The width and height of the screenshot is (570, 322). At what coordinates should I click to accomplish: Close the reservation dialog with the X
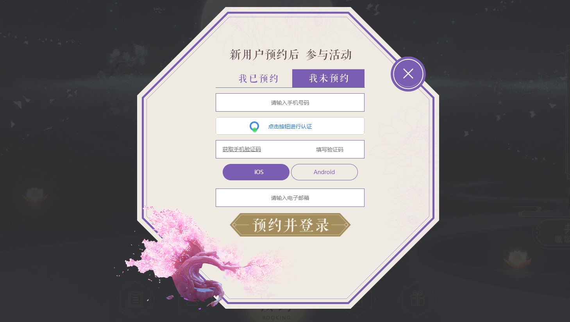click(408, 74)
